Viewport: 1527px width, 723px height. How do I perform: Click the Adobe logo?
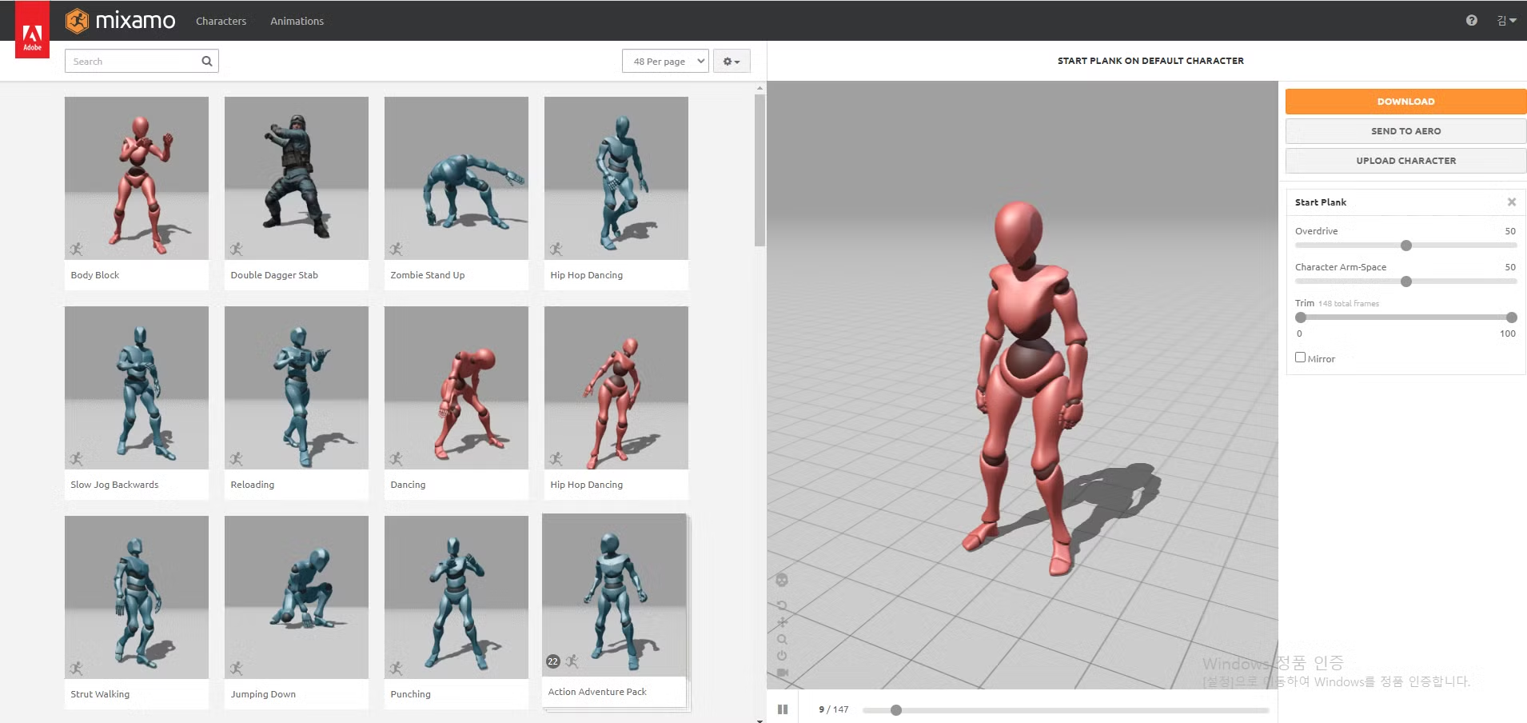(32, 30)
